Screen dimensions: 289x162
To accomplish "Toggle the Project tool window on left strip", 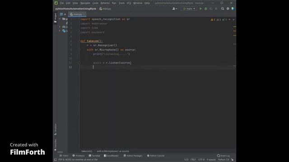I will coord(55,18).
